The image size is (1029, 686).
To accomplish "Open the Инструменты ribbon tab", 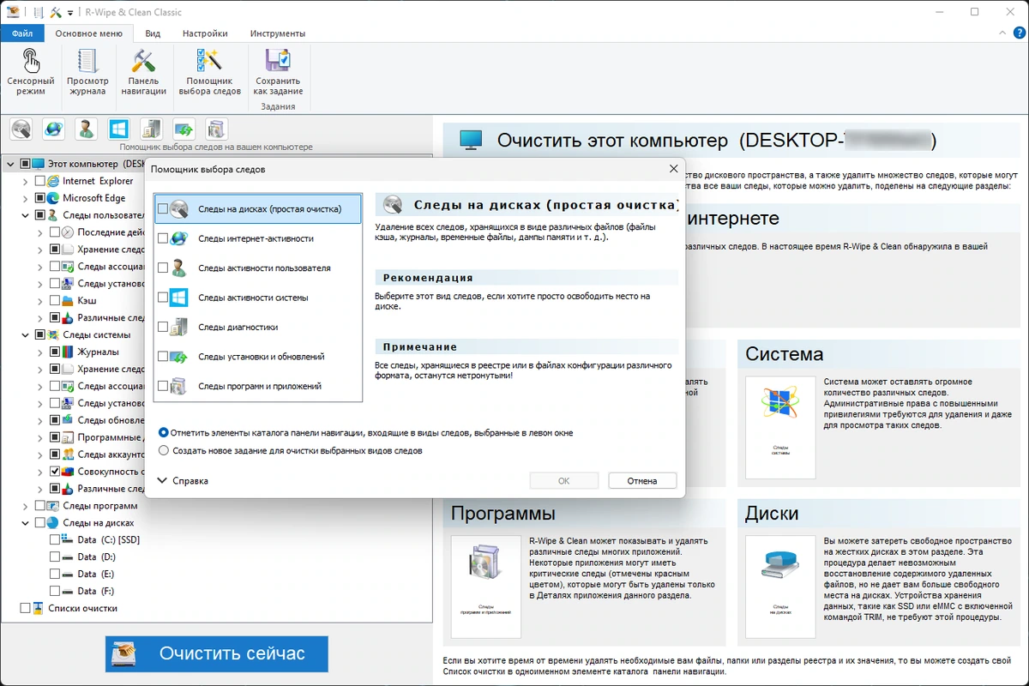I will click(x=278, y=33).
